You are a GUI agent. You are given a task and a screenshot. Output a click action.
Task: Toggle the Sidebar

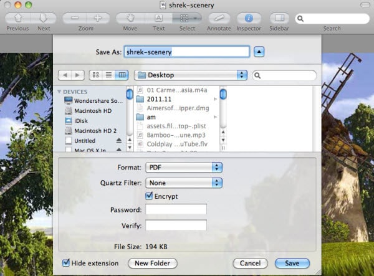[x=279, y=18]
